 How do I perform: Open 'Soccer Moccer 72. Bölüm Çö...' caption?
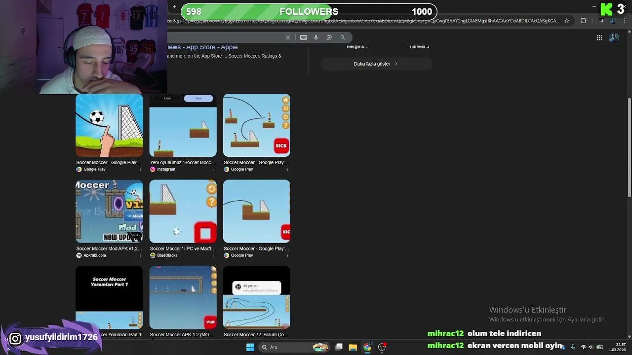(x=256, y=335)
